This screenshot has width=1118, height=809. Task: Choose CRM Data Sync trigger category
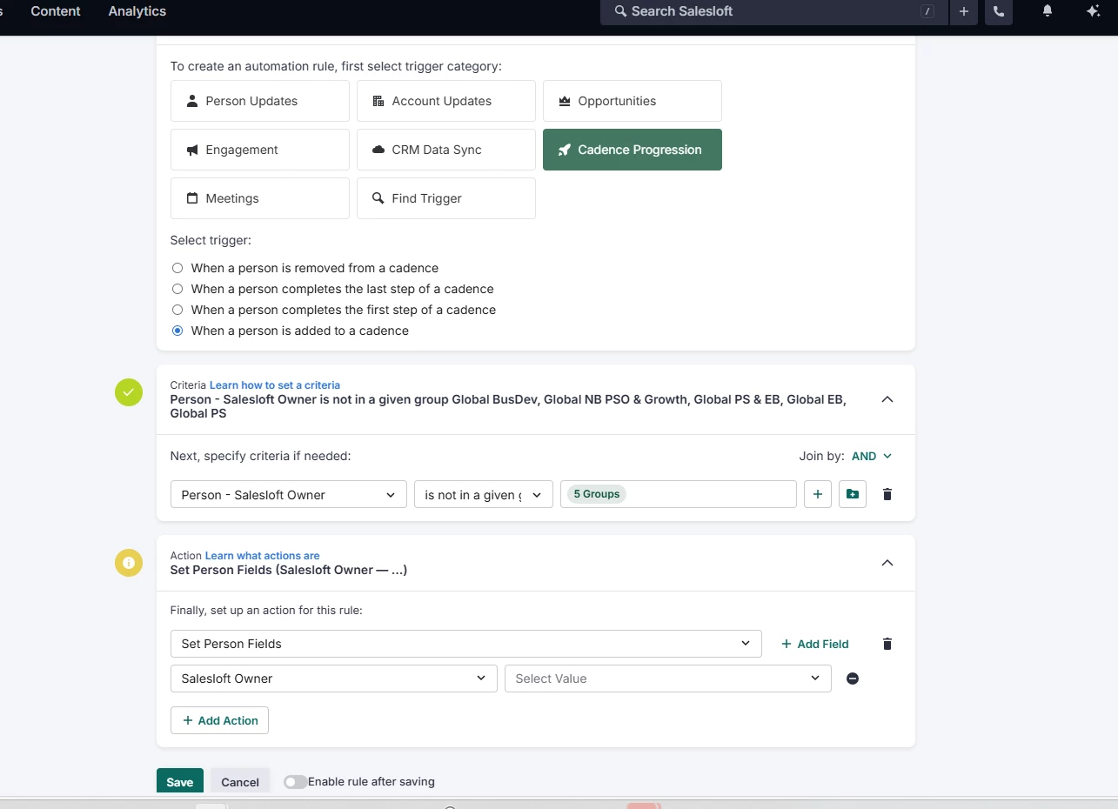tap(446, 150)
